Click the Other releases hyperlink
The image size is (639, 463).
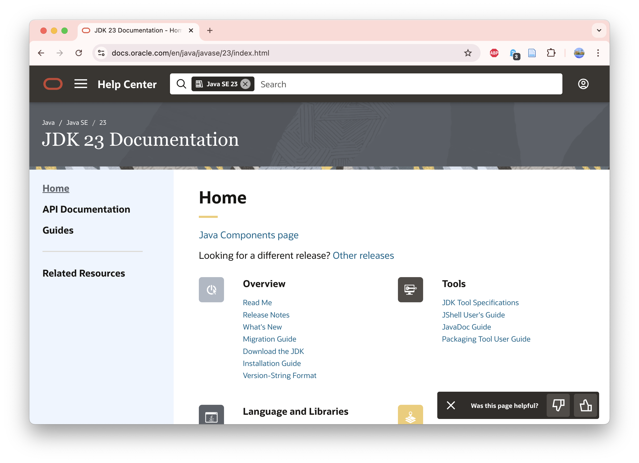point(363,255)
